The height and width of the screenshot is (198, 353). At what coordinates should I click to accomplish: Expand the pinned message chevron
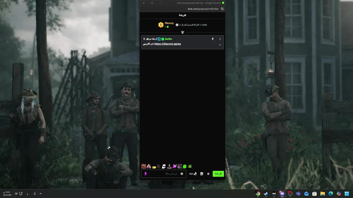[x=220, y=45]
